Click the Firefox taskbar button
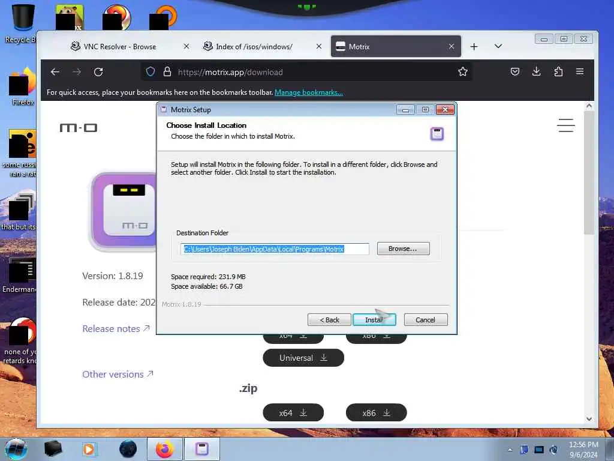The image size is (614, 461). pos(165,449)
